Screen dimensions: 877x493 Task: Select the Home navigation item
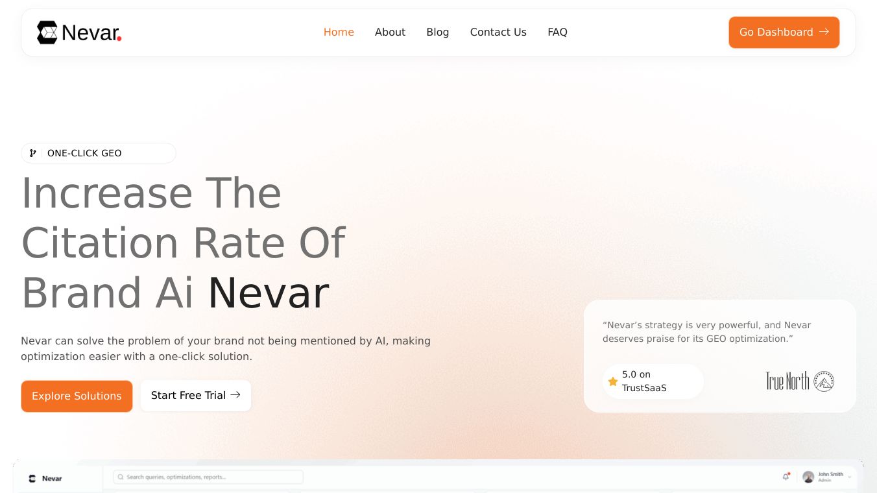339,32
